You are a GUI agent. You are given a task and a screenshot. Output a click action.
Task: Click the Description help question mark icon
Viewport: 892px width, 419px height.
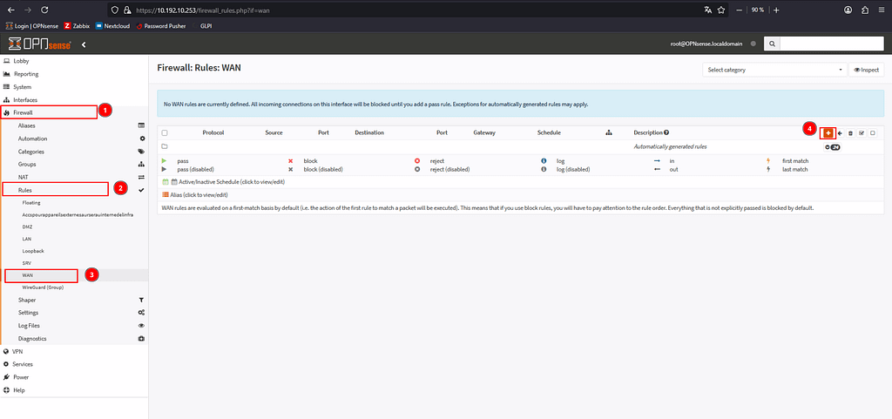666,132
